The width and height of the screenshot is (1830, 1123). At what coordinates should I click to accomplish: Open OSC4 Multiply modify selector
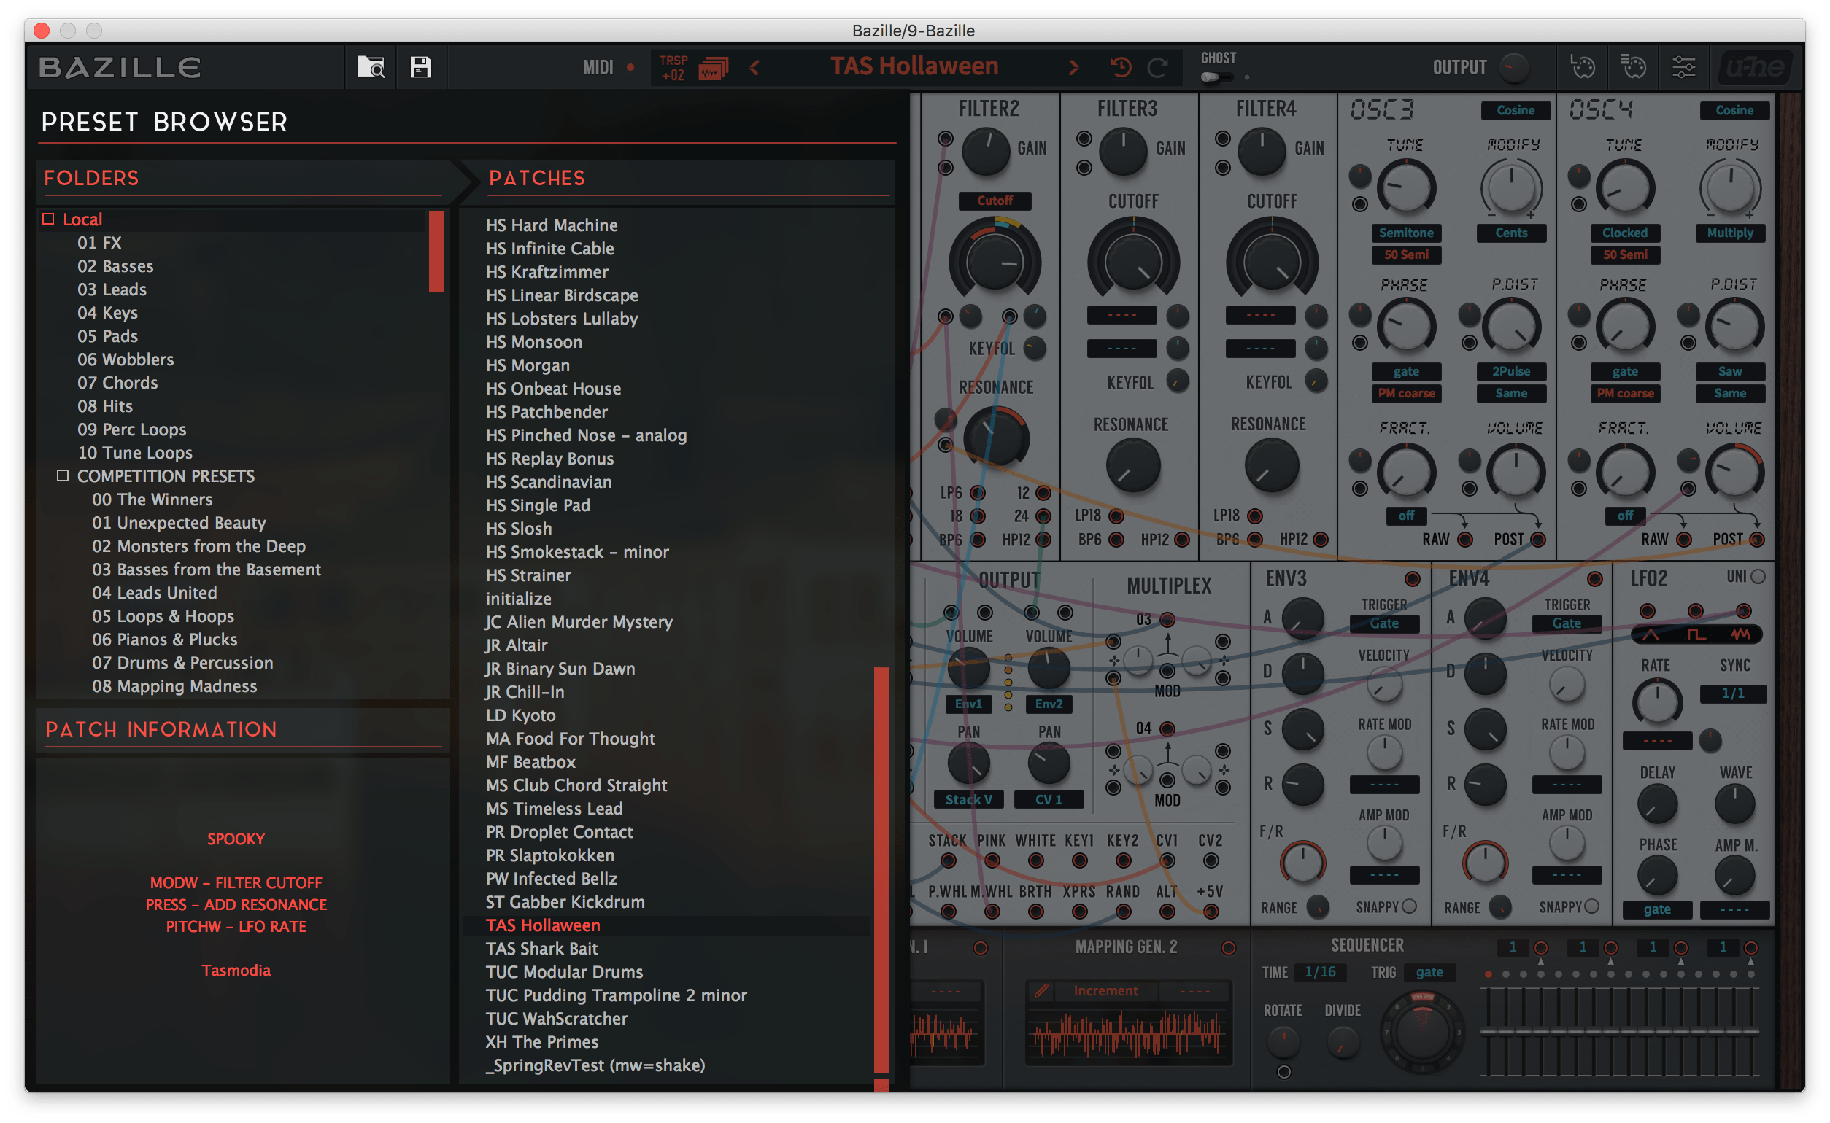coord(1730,233)
